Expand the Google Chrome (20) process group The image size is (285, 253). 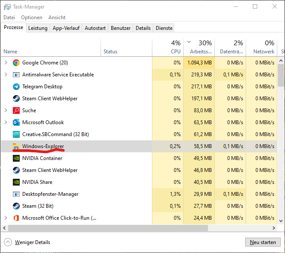click(6, 63)
